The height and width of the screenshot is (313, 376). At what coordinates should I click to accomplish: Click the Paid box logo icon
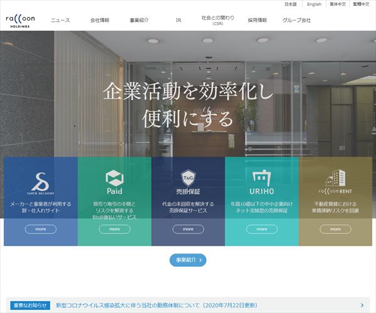115,178
